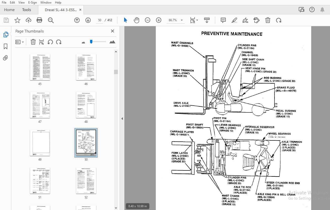Open the Attachments paperclip panel
Image resolution: width=330 pixels, height=210 pixels.
[6, 58]
